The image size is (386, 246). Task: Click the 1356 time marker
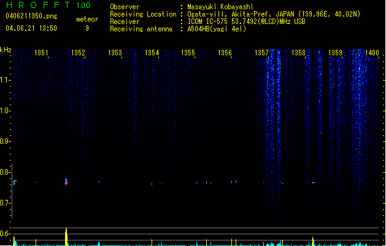tap(225, 53)
